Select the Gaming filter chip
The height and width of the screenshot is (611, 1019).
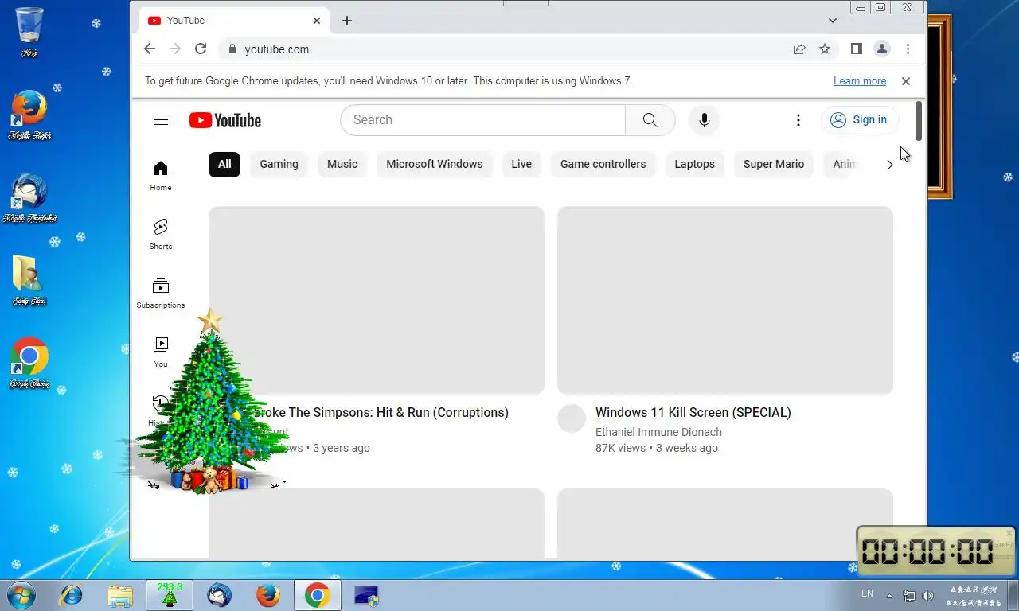pyautogui.click(x=279, y=164)
